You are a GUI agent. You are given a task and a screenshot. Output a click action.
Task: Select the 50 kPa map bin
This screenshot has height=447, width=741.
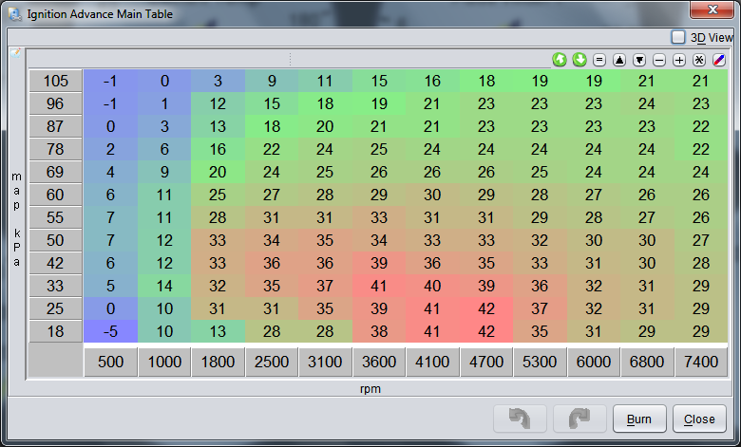pos(56,240)
